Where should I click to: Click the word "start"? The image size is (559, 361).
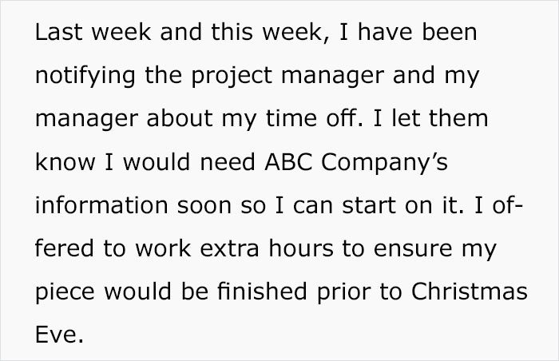369,206
